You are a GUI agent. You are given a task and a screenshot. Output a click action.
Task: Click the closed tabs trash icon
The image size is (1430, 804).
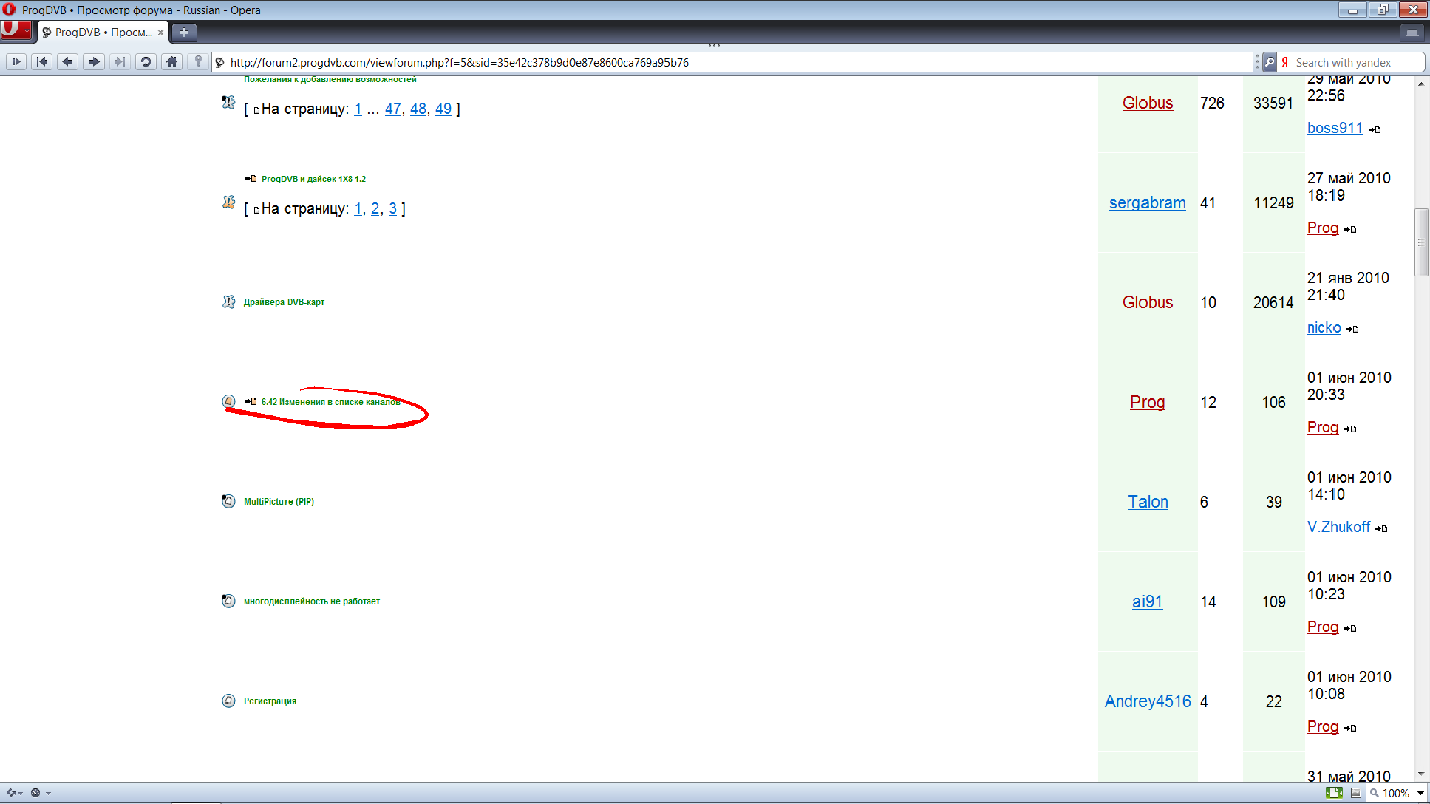click(x=1412, y=33)
